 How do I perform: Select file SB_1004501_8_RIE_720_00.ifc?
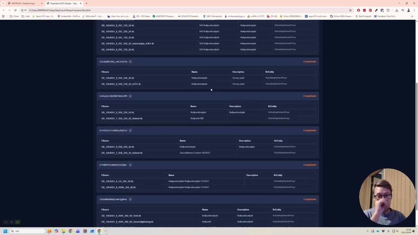pos(118,25)
